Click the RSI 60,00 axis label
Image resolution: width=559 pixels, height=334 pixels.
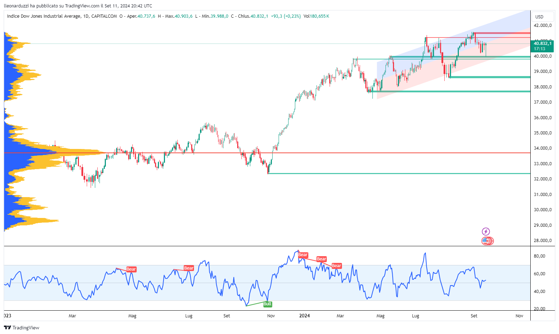pyautogui.click(x=540, y=274)
